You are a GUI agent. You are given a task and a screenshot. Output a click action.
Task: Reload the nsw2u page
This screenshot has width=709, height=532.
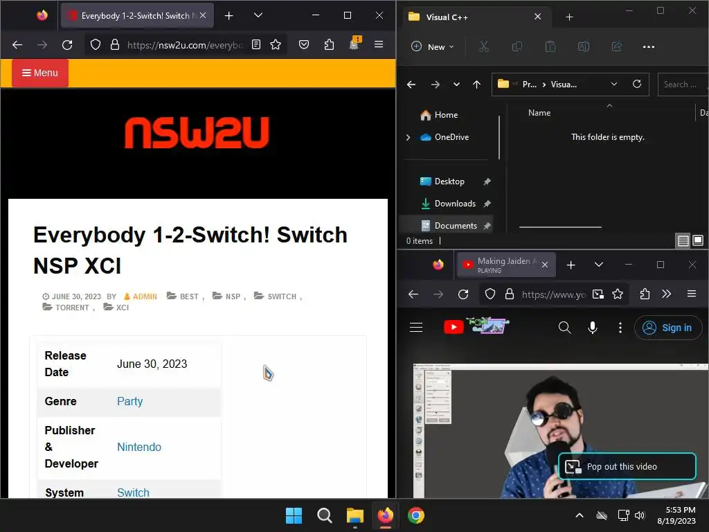[x=67, y=45]
